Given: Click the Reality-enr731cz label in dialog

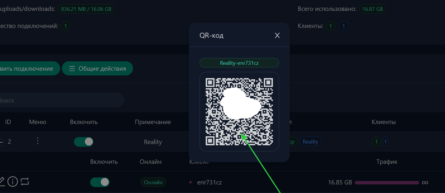Looking at the screenshot, I should tap(239, 63).
